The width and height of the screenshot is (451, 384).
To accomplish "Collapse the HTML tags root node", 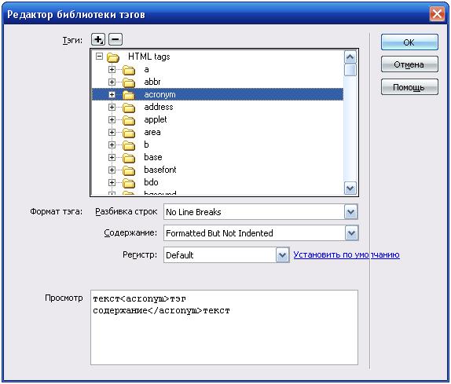I will coord(99,56).
